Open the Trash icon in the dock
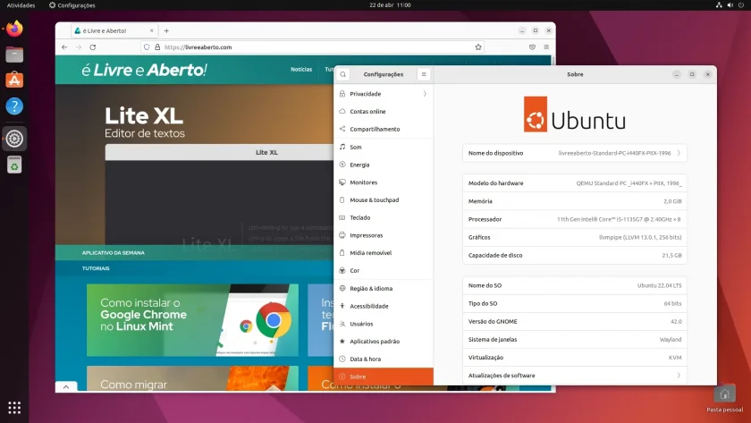The image size is (751, 423). click(x=14, y=165)
